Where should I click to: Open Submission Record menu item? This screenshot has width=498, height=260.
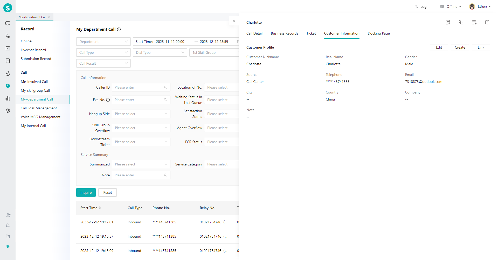(36, 59)
